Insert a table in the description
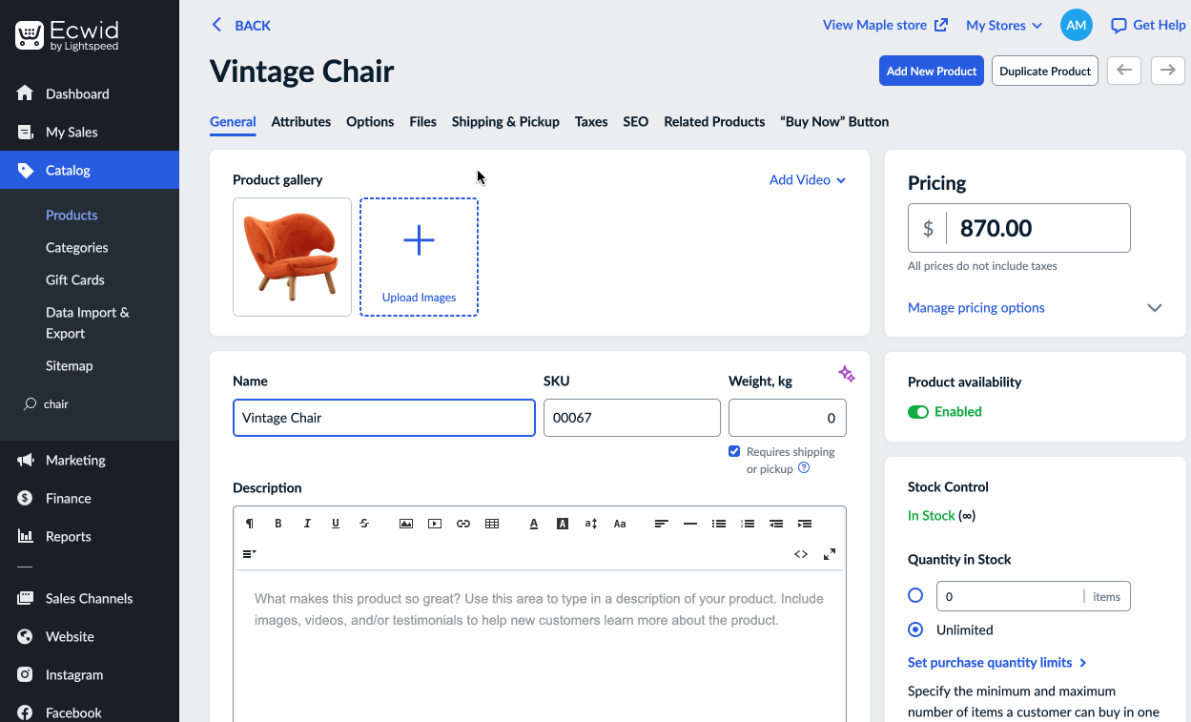Viewport: 1191px width, 722px height. (492, 524)
